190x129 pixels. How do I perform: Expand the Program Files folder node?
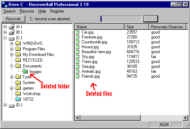pyautogui.click(x=12, y=49)
